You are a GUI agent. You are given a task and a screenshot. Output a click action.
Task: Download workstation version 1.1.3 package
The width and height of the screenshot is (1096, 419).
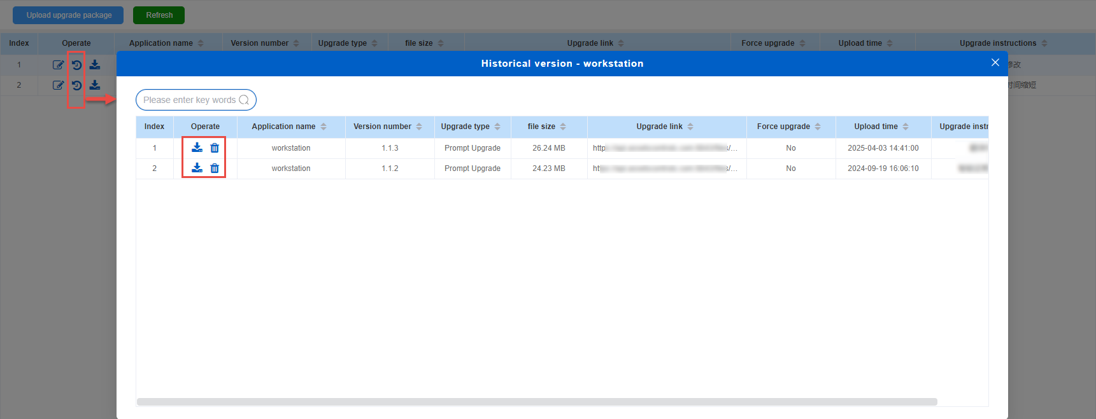pyautogui.click(x=197, y=148)
